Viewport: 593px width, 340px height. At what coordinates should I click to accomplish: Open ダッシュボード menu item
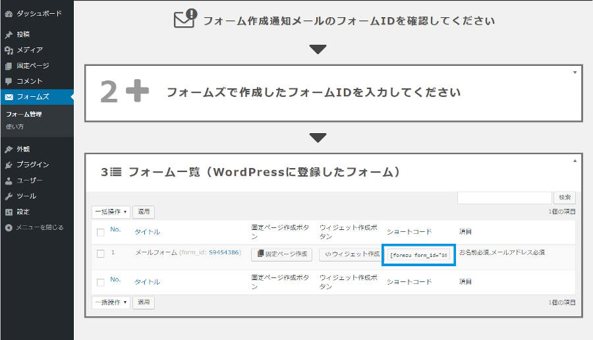39,14
